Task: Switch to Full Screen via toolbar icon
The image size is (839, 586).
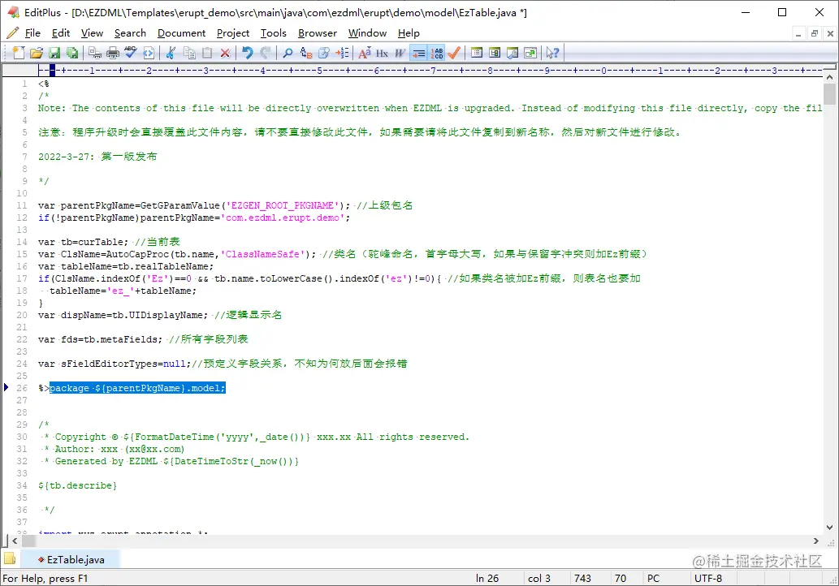Action: (x=531, y=53)
